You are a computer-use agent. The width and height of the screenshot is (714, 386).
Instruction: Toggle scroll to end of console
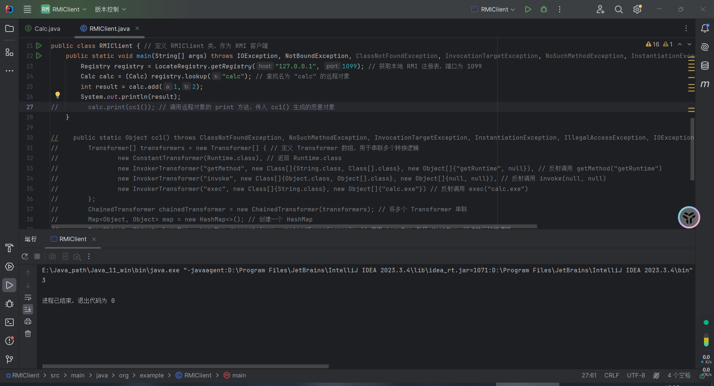click(x=28, y=309)
